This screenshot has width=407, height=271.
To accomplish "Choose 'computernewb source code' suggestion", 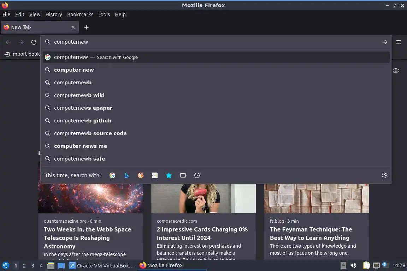I will coord(216,133).
